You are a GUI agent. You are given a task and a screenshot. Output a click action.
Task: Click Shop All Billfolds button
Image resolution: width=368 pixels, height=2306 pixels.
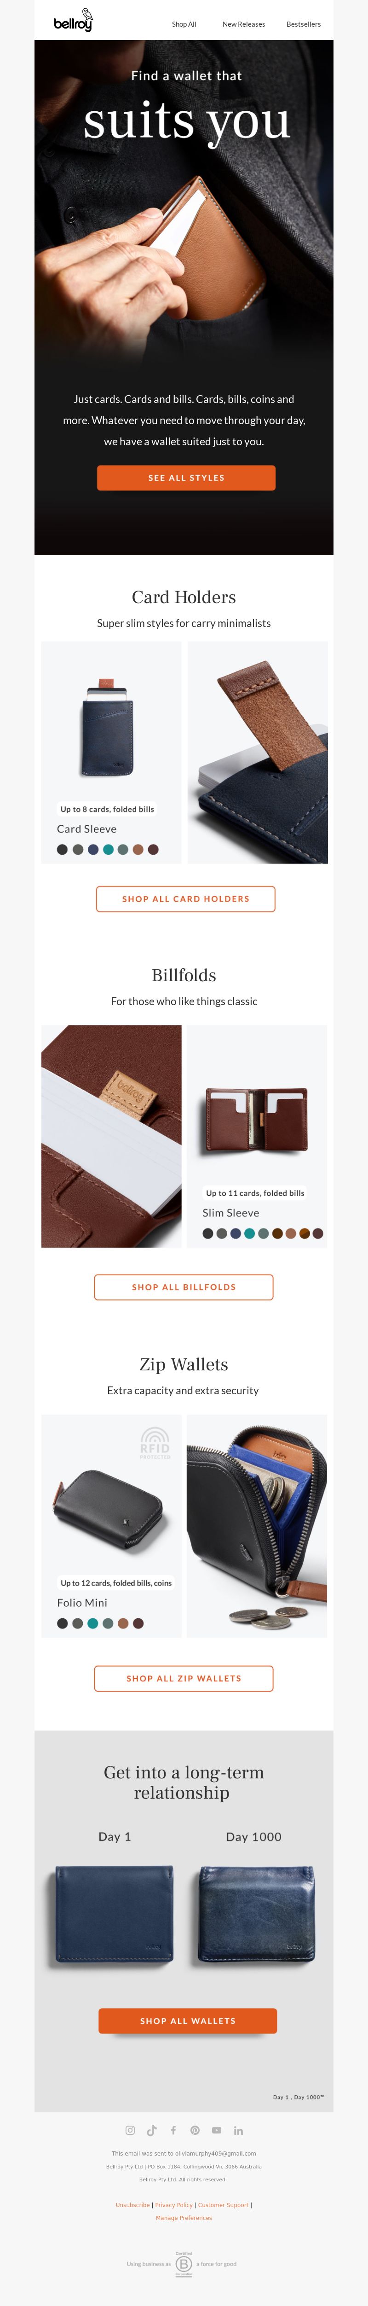pos(184,1287)
